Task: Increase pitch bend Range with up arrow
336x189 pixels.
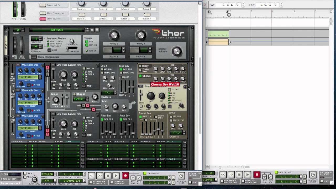Action: click(x=23, y=29)
